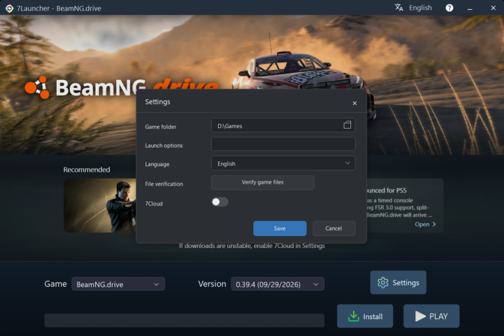
Task: Click the 'Launch options' label
Action: 163,146
